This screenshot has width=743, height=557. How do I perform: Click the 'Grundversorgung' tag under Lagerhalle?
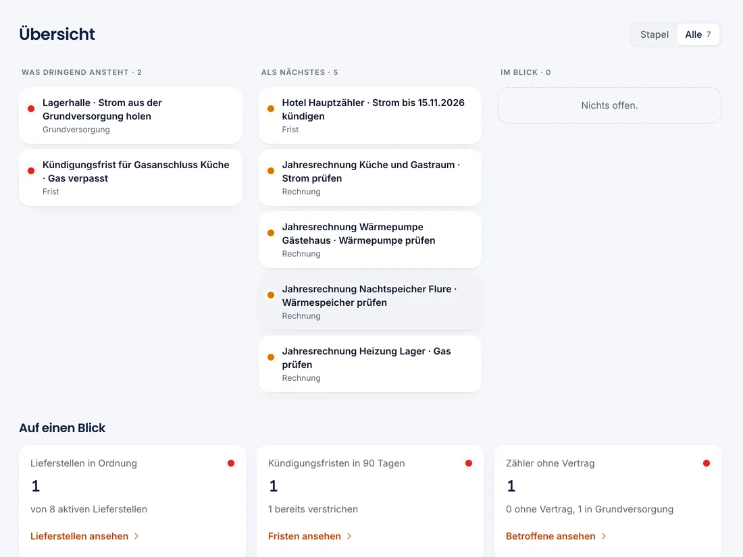tap(76, 130)
